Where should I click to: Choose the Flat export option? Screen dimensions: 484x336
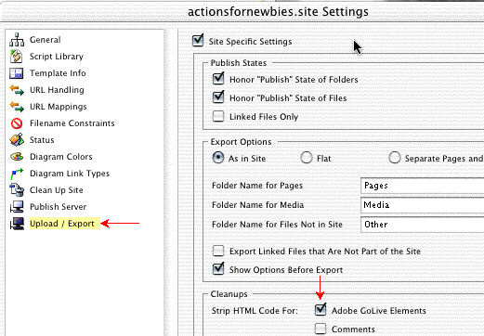click(307, 158)
